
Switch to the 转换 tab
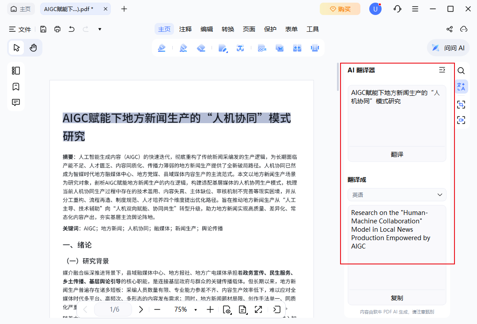coord(228,29)
